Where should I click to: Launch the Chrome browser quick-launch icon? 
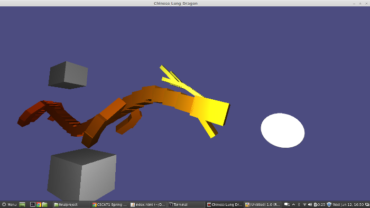point(39,204)
